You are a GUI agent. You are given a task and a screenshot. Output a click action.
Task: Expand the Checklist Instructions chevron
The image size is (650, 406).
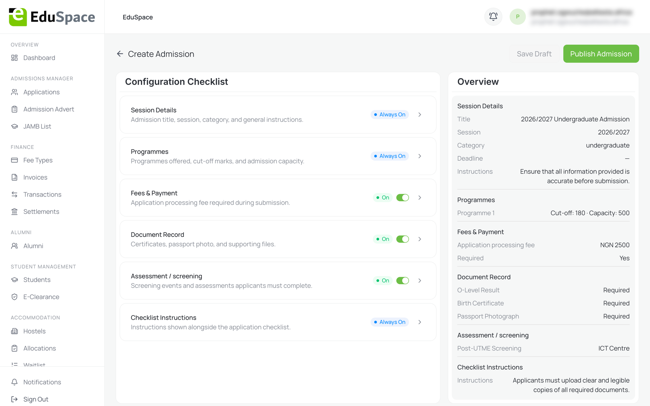pos(420,322)
